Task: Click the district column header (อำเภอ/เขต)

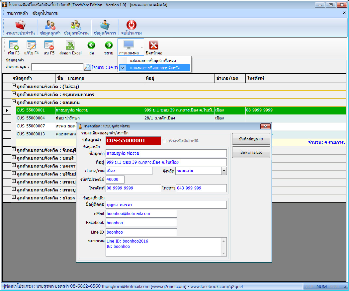Action: pos(230,78)
